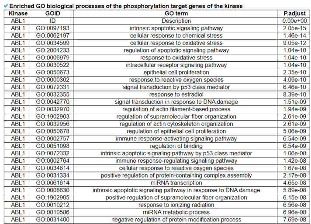Click the 7.69e-08 P.adjust value
This screenshot has width=311, height=224.
(294, 220)
